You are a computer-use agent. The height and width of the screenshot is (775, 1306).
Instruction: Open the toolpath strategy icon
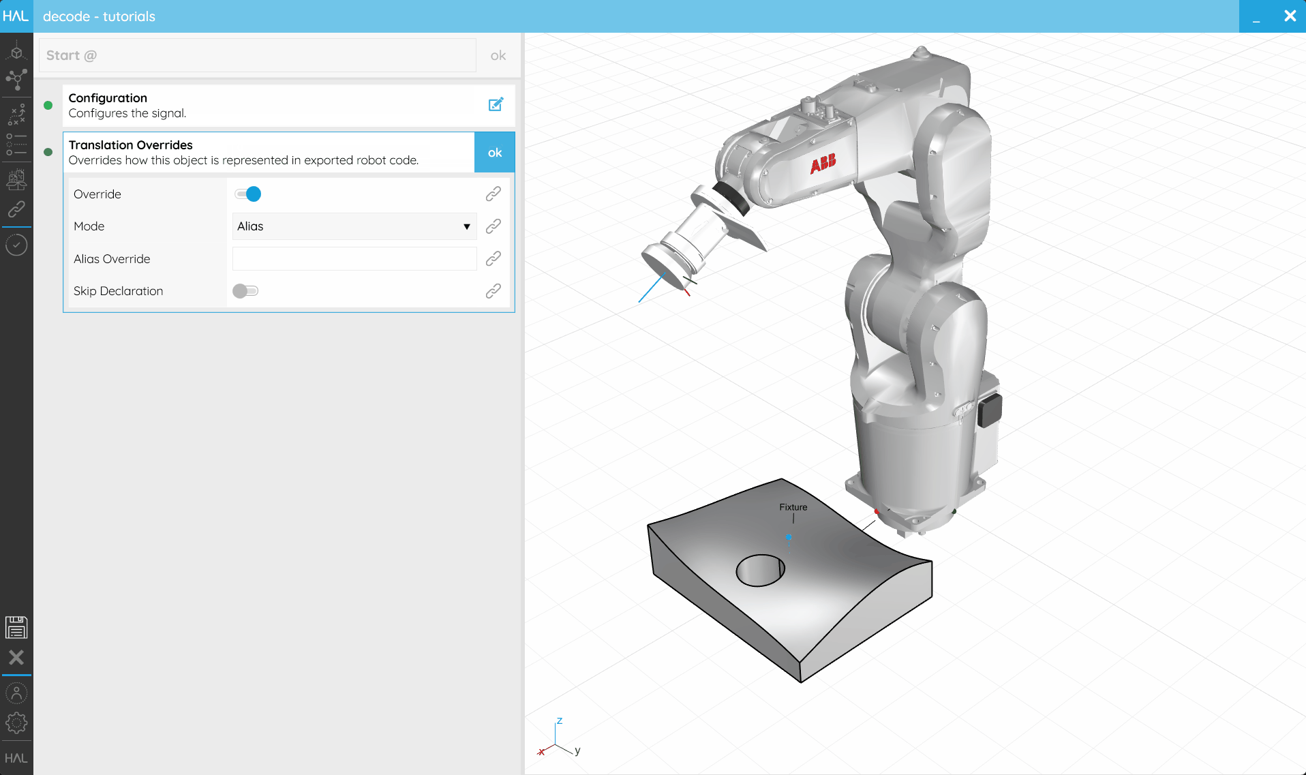point(16,115)
